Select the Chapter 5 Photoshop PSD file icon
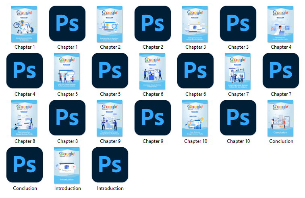Image resolution: width=305 pixels, height=198 pixels. click(x=110, y=70)
